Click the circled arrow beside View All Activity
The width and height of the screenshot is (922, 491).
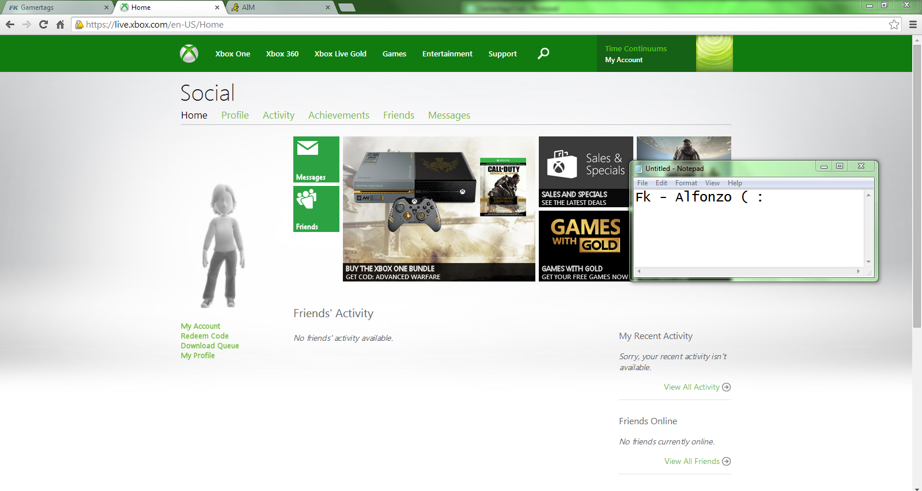[x=726, y=387]
